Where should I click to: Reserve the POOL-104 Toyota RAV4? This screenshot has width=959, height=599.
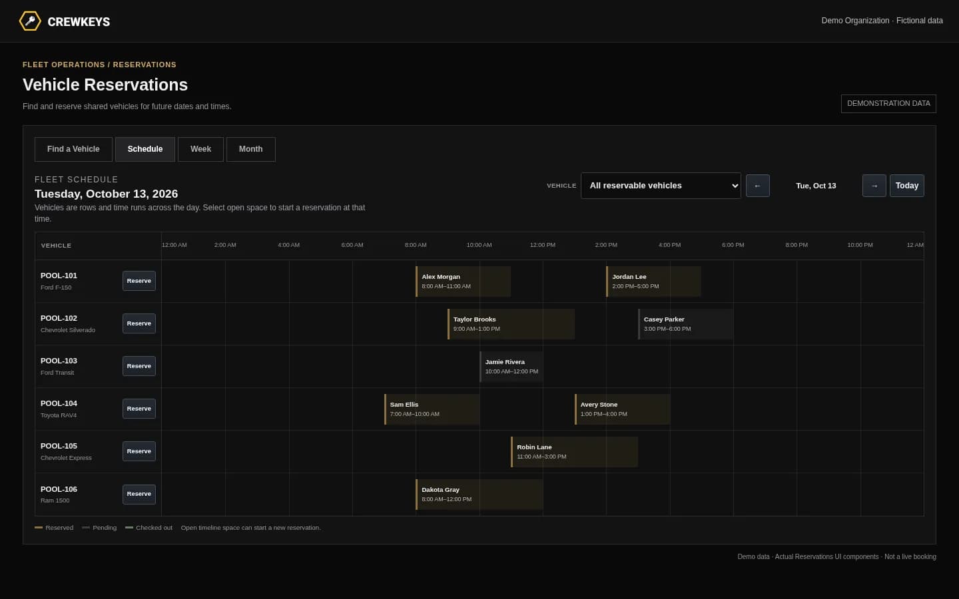[x=139, y=409]
